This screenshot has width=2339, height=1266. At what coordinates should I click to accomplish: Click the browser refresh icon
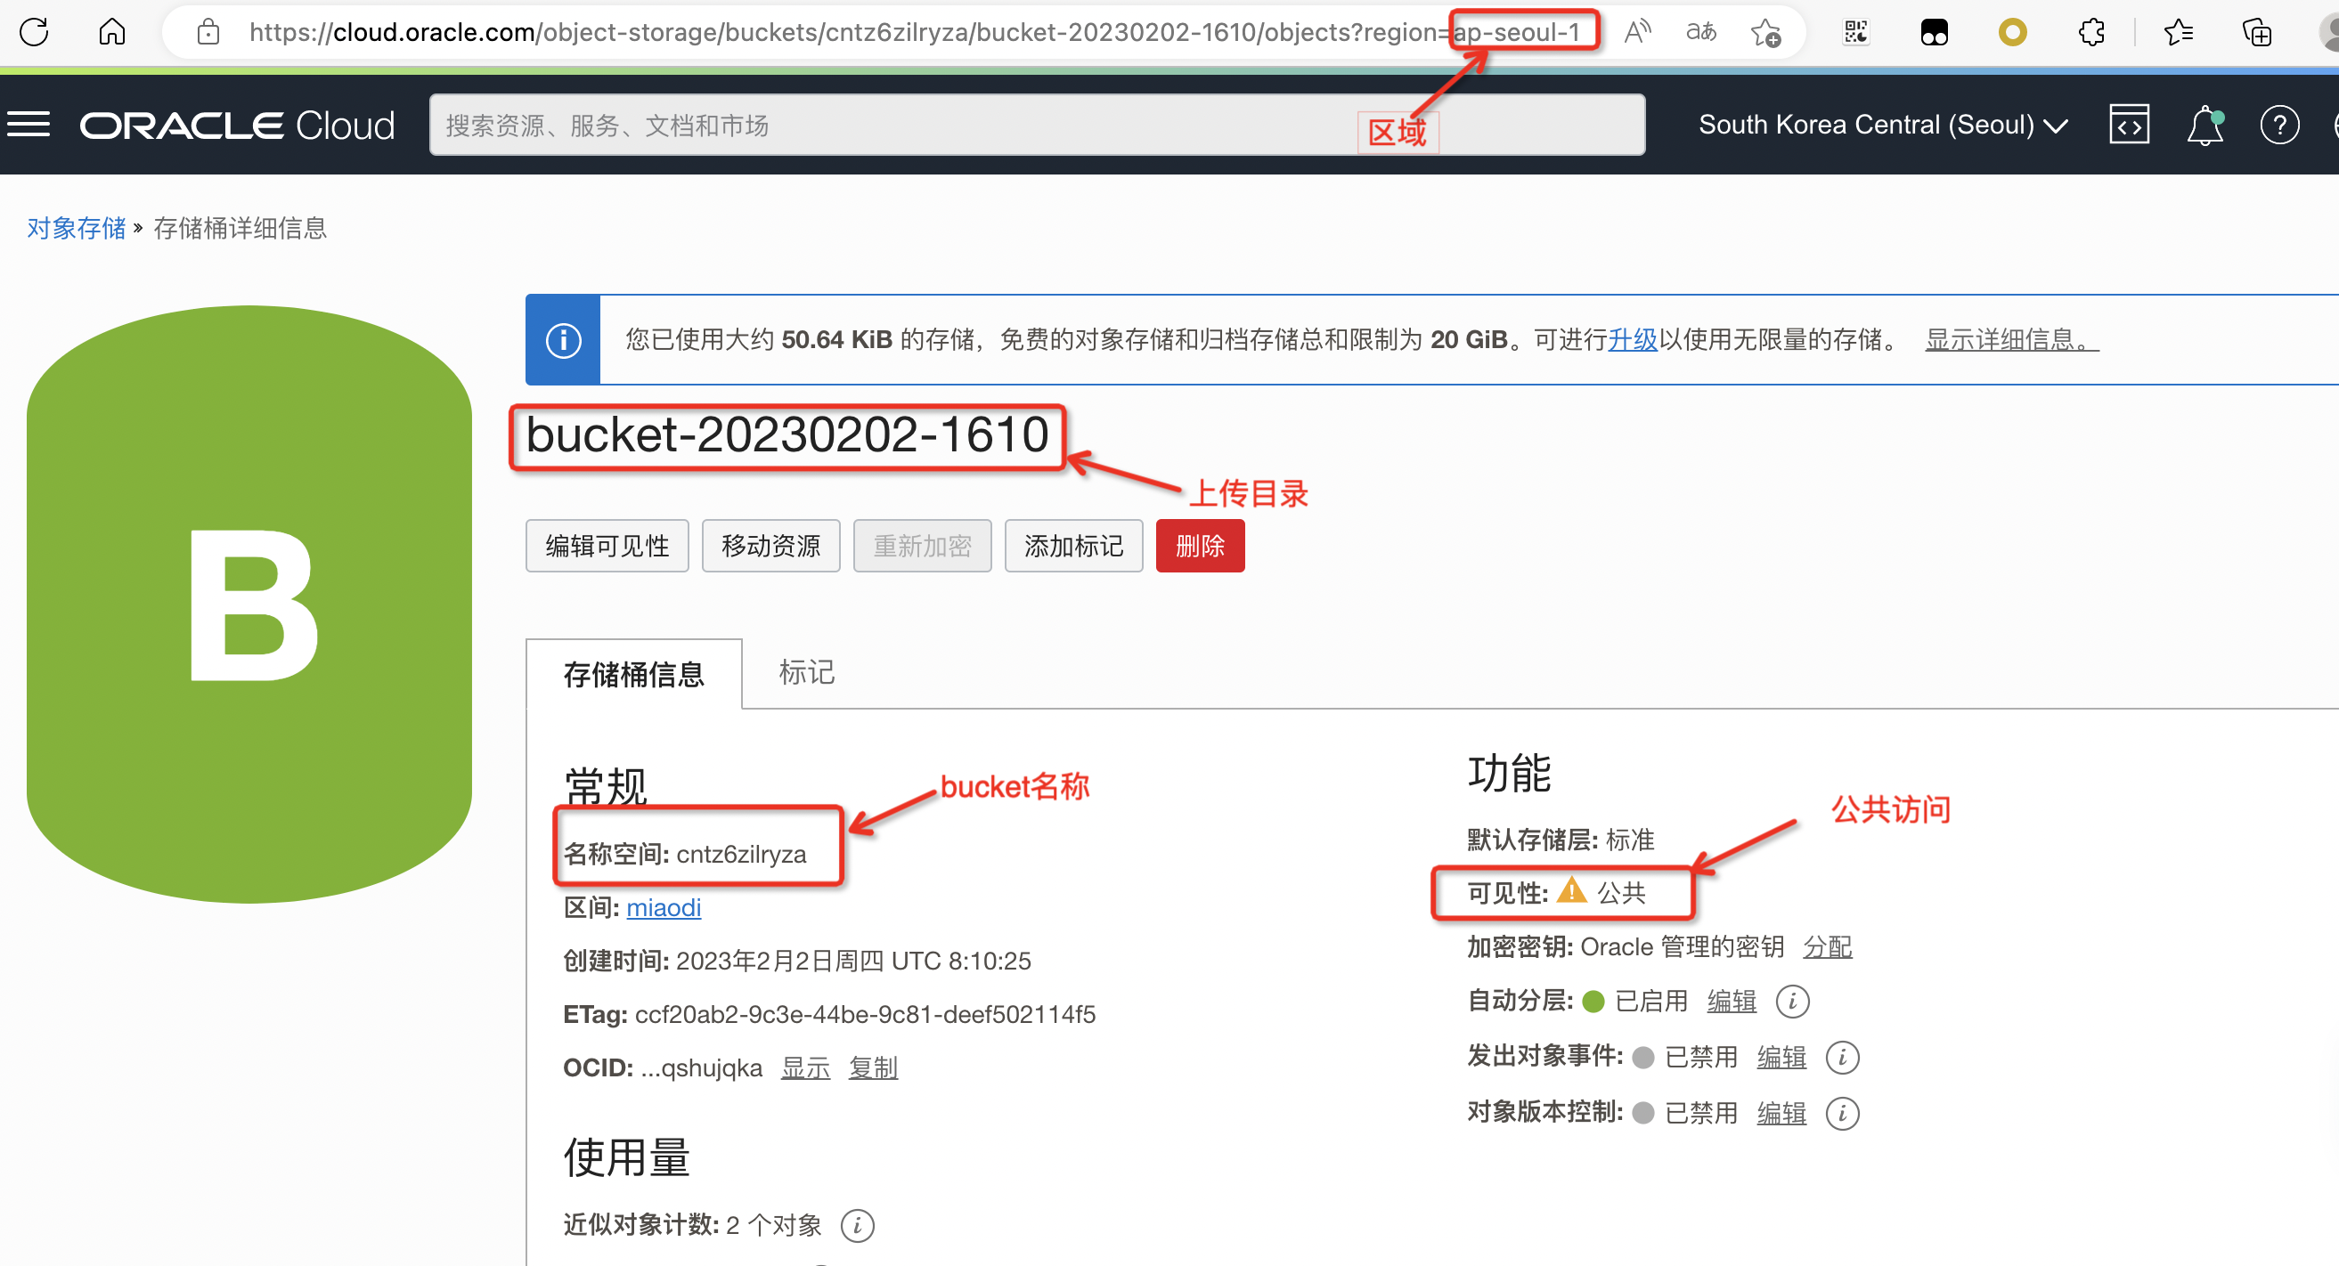click(34, 32)
